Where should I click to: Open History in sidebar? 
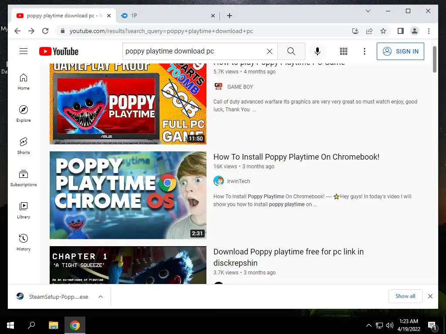(24, 242)
